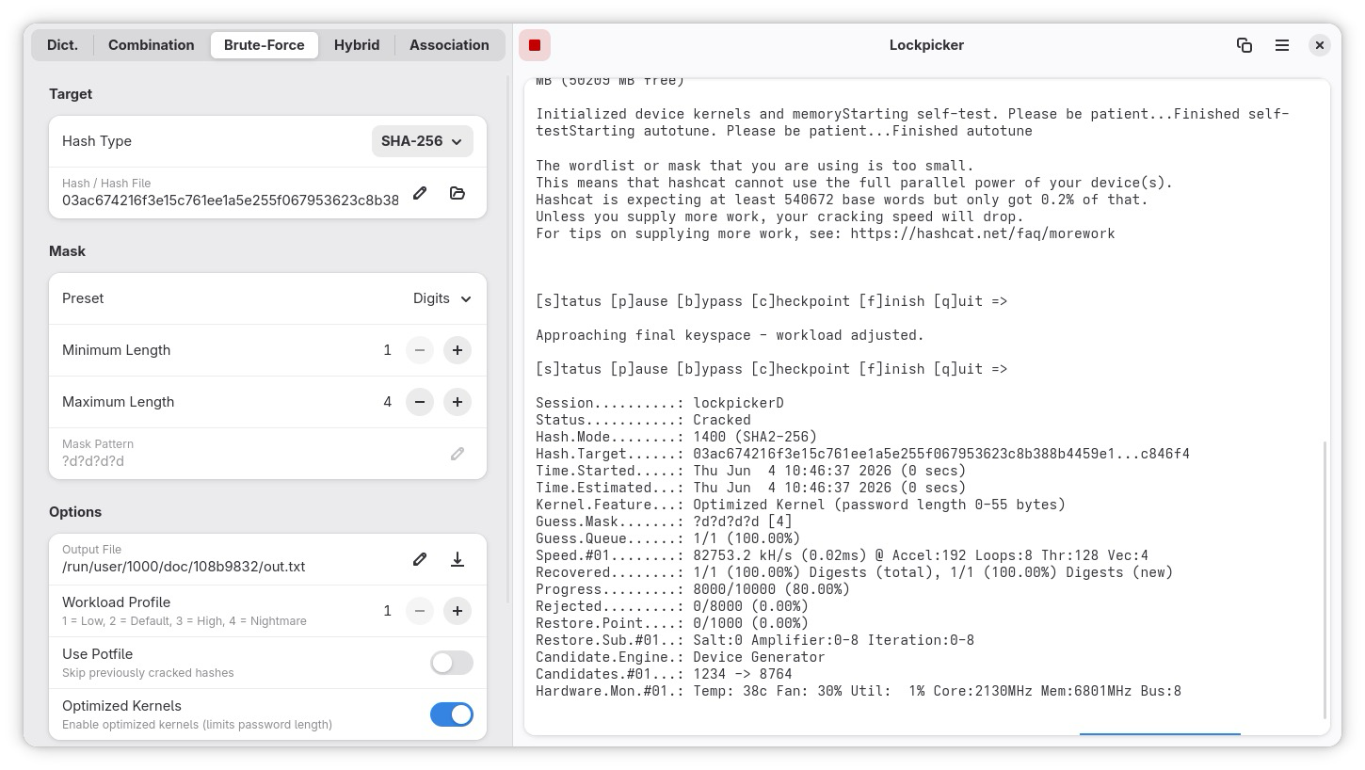This screenshot has width=1365, height=770.
Task: Click the left settings panel scrollbar
Action: (508, 339)
